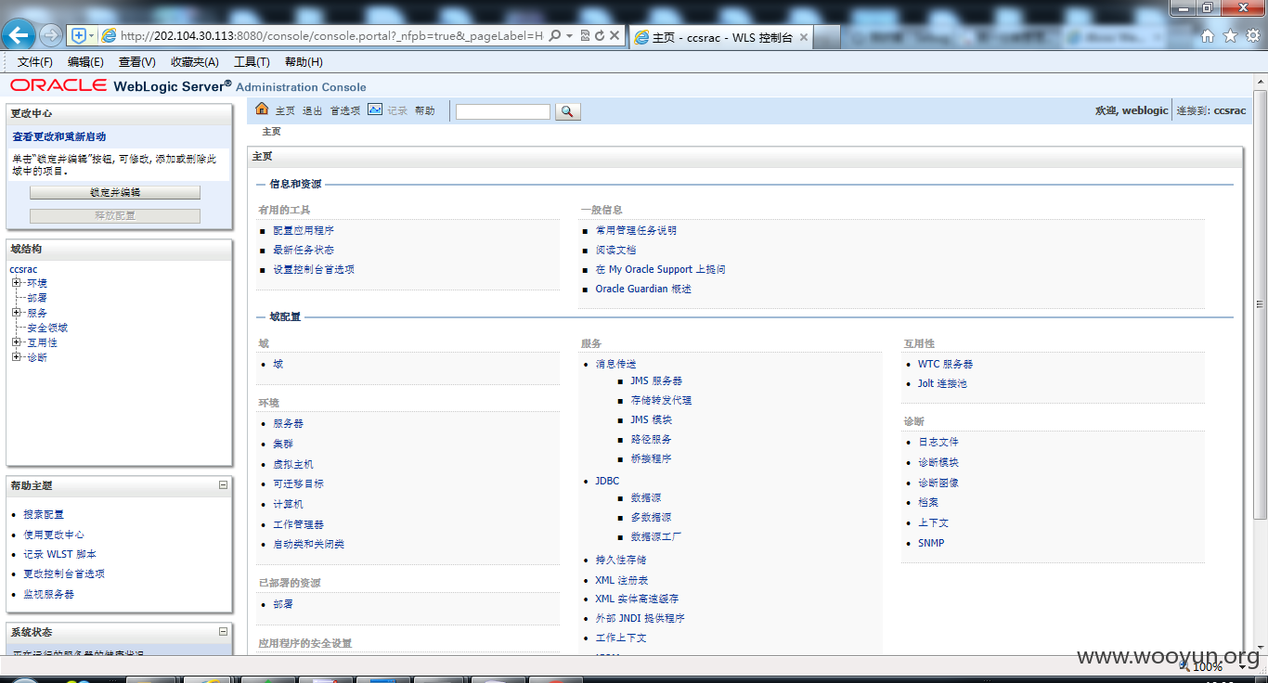
Task: Open the 文件(F) menu
Action: point(35,62)
